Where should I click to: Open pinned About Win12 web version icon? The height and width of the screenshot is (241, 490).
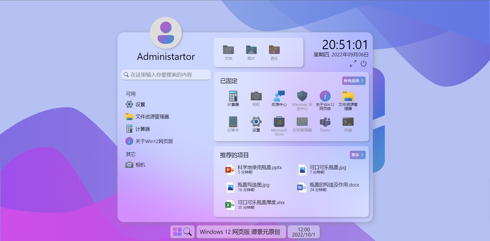coord(325,96)
